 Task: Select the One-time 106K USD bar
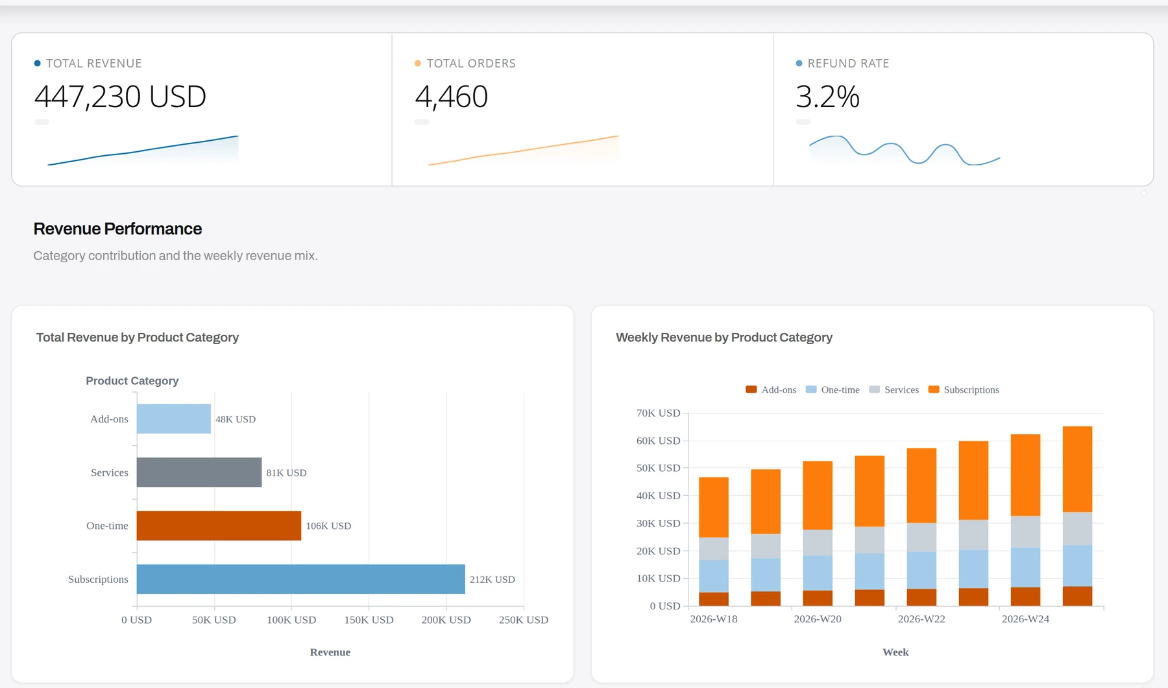pos(219,526)
